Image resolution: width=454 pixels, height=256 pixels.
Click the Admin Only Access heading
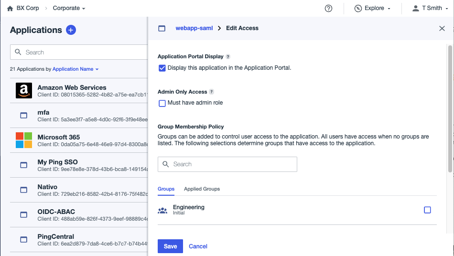click(x=183, y=92)
